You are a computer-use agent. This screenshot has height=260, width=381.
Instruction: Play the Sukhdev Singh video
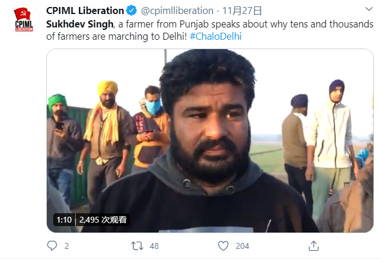(210, 141)
